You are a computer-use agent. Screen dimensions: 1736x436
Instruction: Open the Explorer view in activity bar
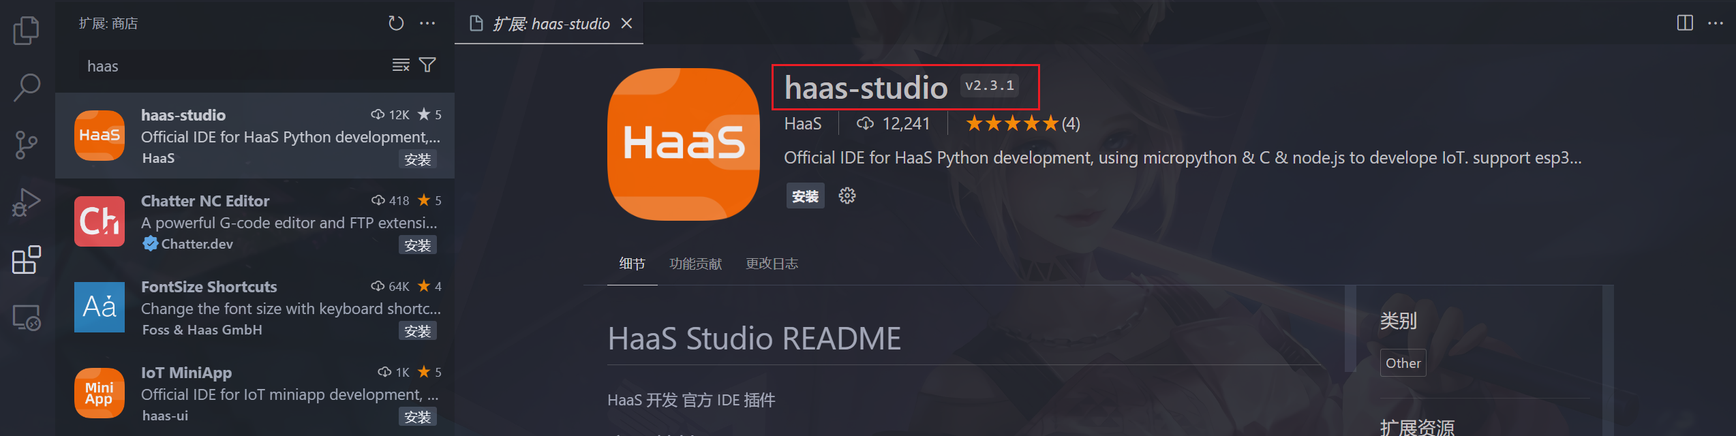[x=27, y=31]
